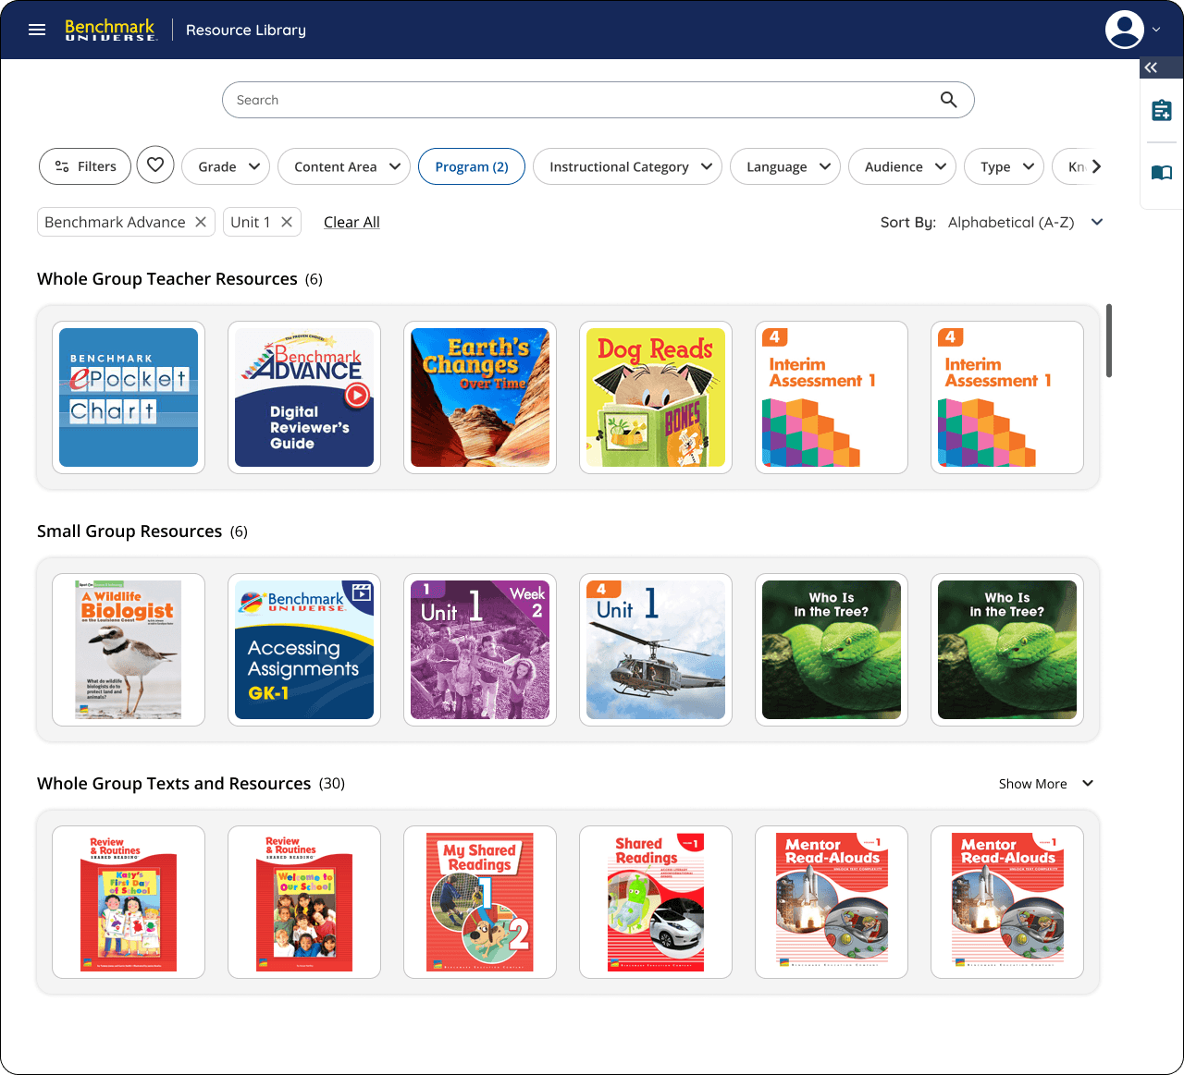Click the Whole Group Teacher Resources heading
1184x1075 pixels.
[167, 279]
